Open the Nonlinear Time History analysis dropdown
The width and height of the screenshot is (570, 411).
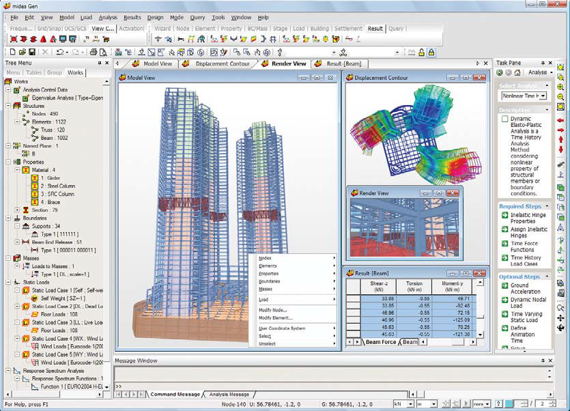[543, 96]
